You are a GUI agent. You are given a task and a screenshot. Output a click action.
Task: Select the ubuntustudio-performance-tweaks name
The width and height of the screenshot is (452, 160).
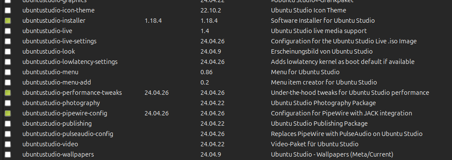[x=72, y=93]
